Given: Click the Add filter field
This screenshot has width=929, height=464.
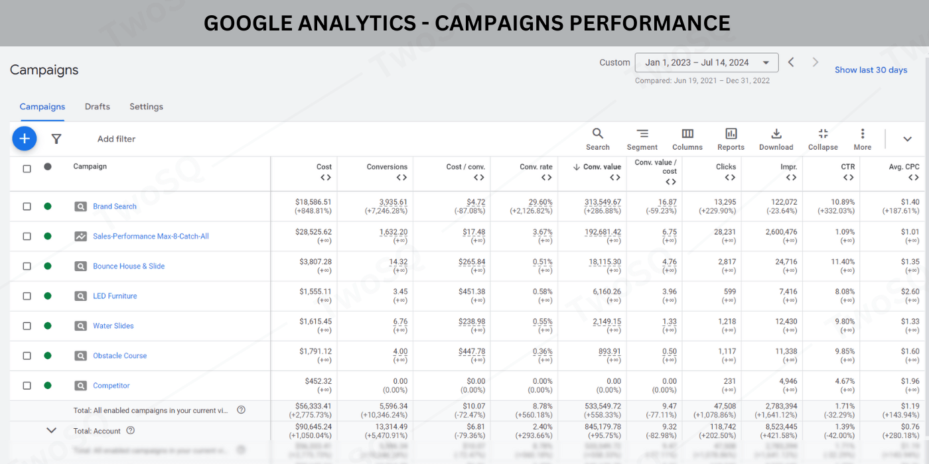Looking at the screenshot, I should point(116,139).
